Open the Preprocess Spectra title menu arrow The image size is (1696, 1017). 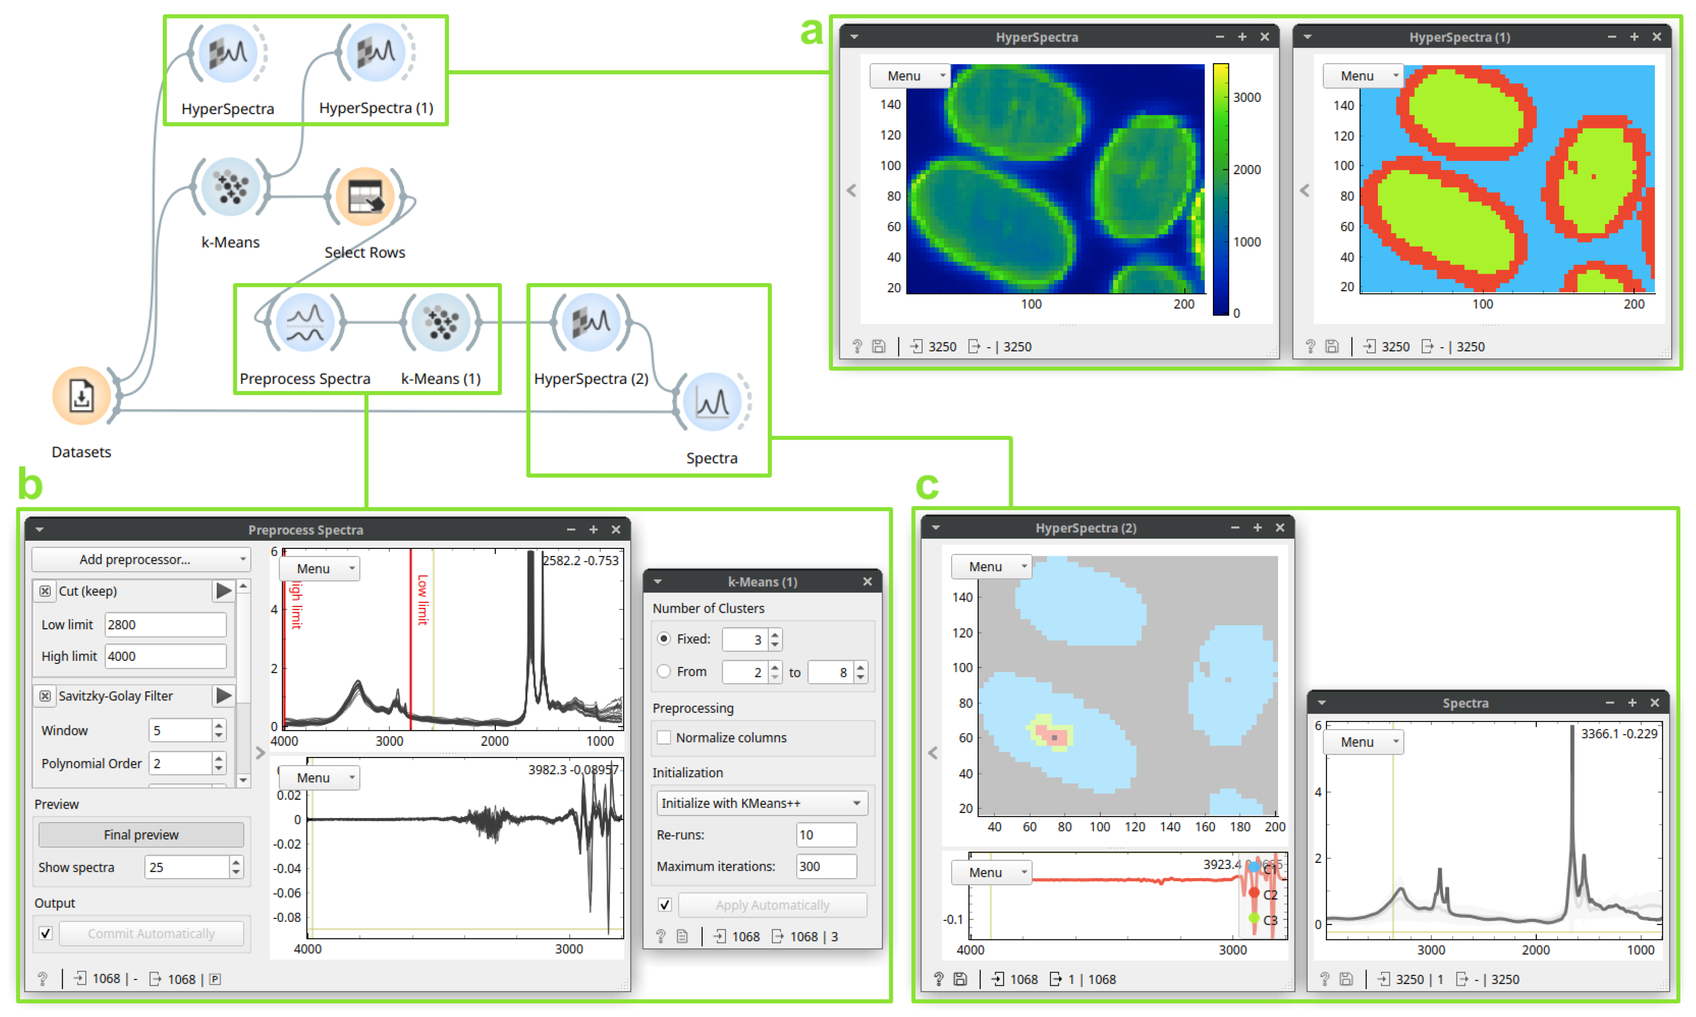point(40,530)
